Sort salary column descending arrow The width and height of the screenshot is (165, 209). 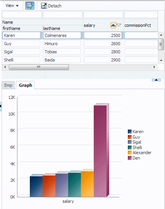coord(119,25)
